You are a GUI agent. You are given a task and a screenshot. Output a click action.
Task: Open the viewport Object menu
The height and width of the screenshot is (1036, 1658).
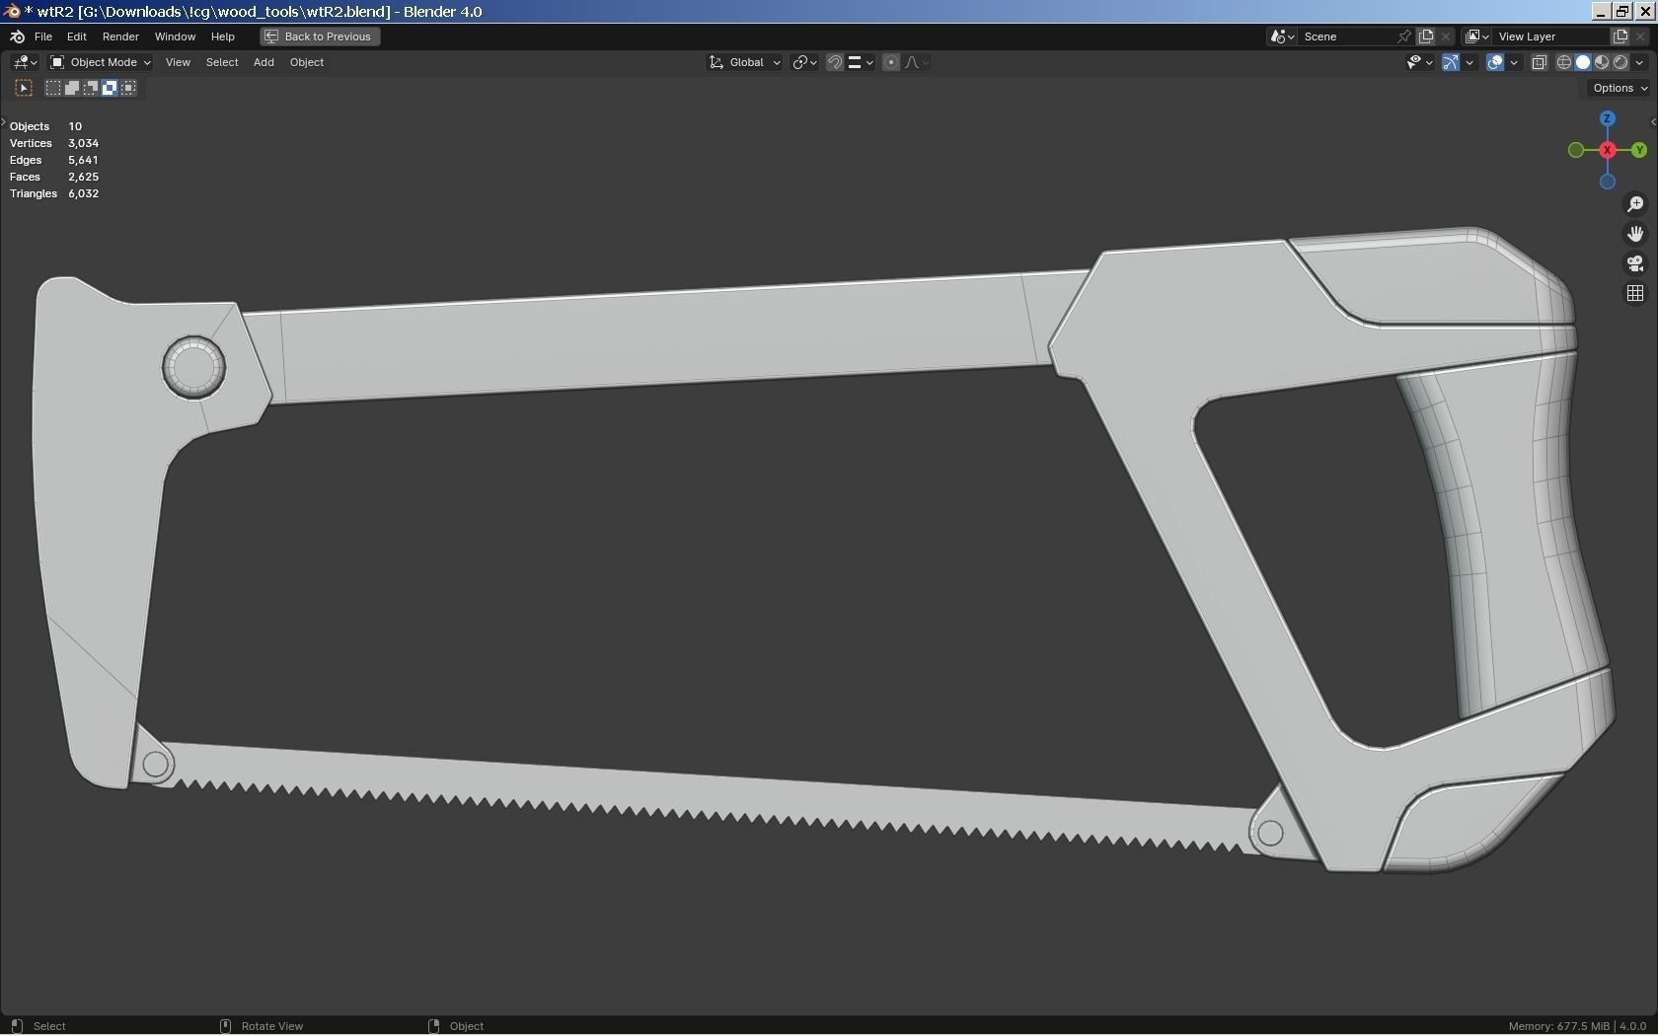click(x=307, y=62)
